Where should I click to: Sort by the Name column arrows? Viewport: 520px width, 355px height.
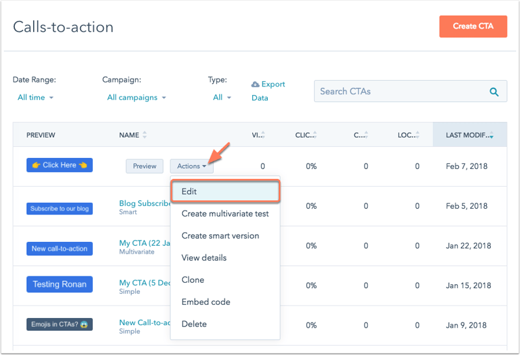(144, 135)
